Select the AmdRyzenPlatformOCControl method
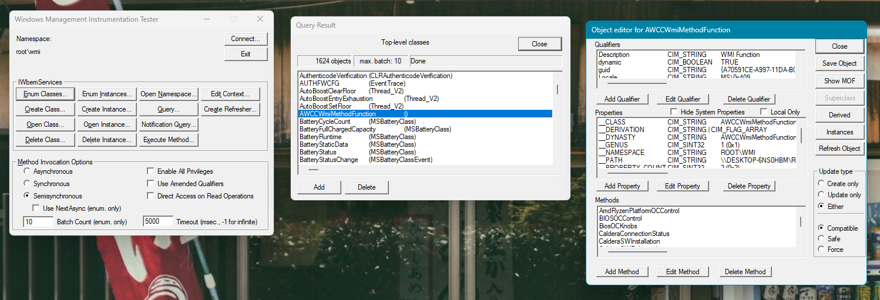 (697, 211)
